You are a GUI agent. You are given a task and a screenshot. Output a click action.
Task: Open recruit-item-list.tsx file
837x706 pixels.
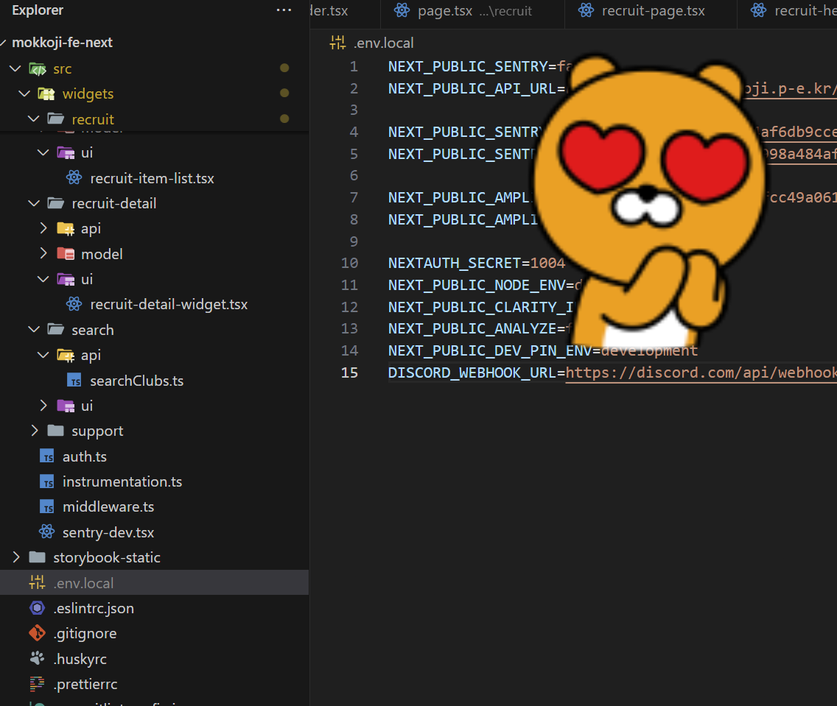coord(152,178)
